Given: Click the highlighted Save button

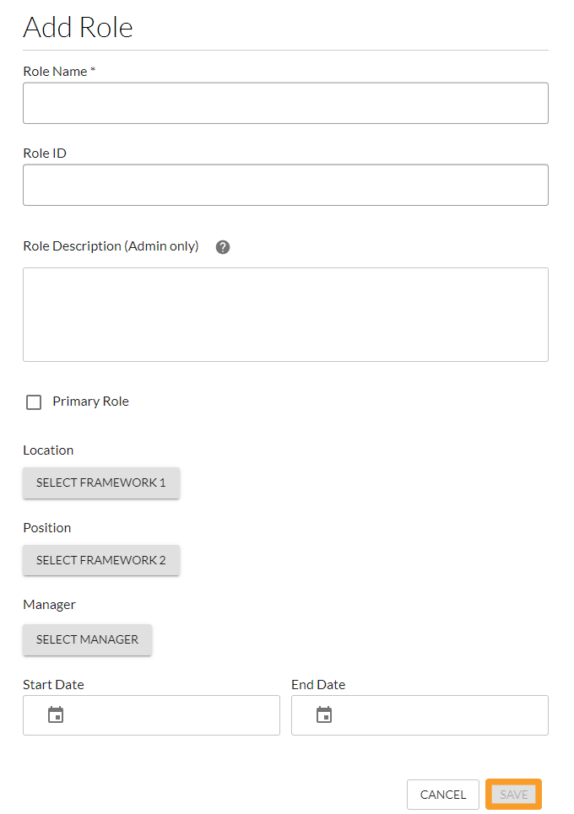Looking at the screenshot, I should [x=513, y=794].
